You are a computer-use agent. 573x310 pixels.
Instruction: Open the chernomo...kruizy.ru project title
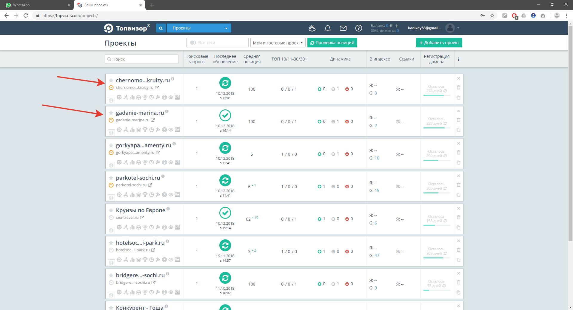click(143, 80)
